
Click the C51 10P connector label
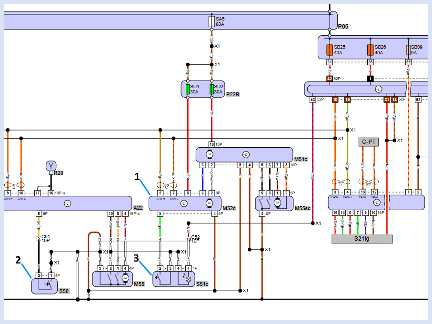[45, 239]
